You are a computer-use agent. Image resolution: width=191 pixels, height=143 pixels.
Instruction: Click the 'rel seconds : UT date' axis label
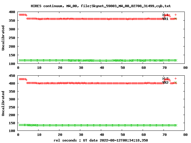click(101, 140)
